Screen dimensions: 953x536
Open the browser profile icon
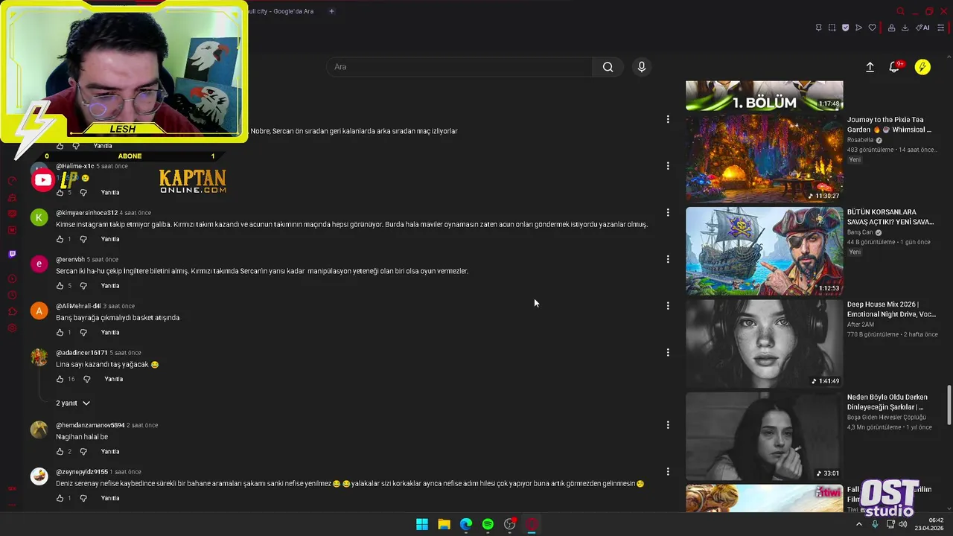pos(891,28)
